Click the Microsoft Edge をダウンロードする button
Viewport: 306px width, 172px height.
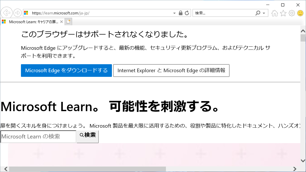pyautogui.click(x=66, y=70)
